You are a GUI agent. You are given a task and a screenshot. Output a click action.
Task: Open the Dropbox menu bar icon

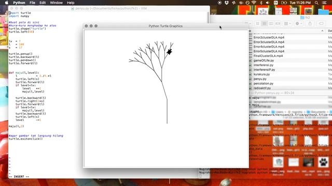pyautogui.click(x=227, y=3)
